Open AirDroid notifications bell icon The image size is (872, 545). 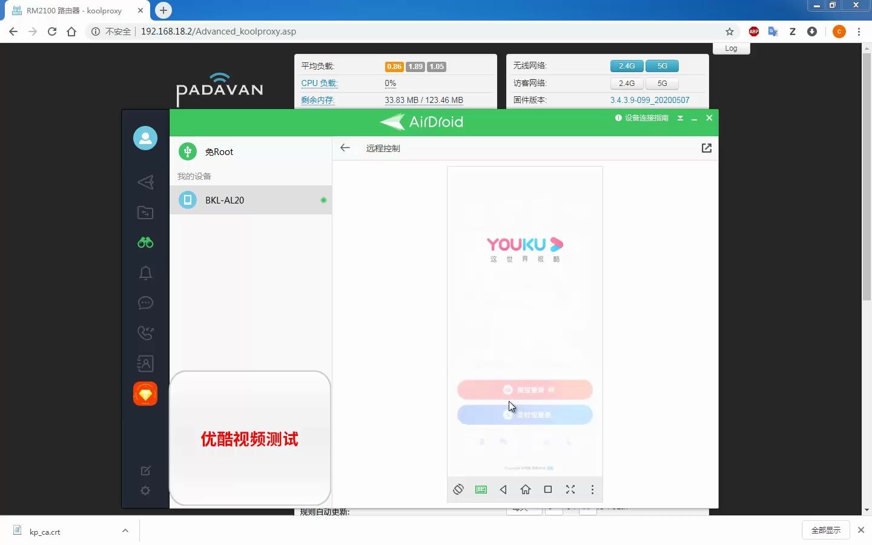point(145,272)
